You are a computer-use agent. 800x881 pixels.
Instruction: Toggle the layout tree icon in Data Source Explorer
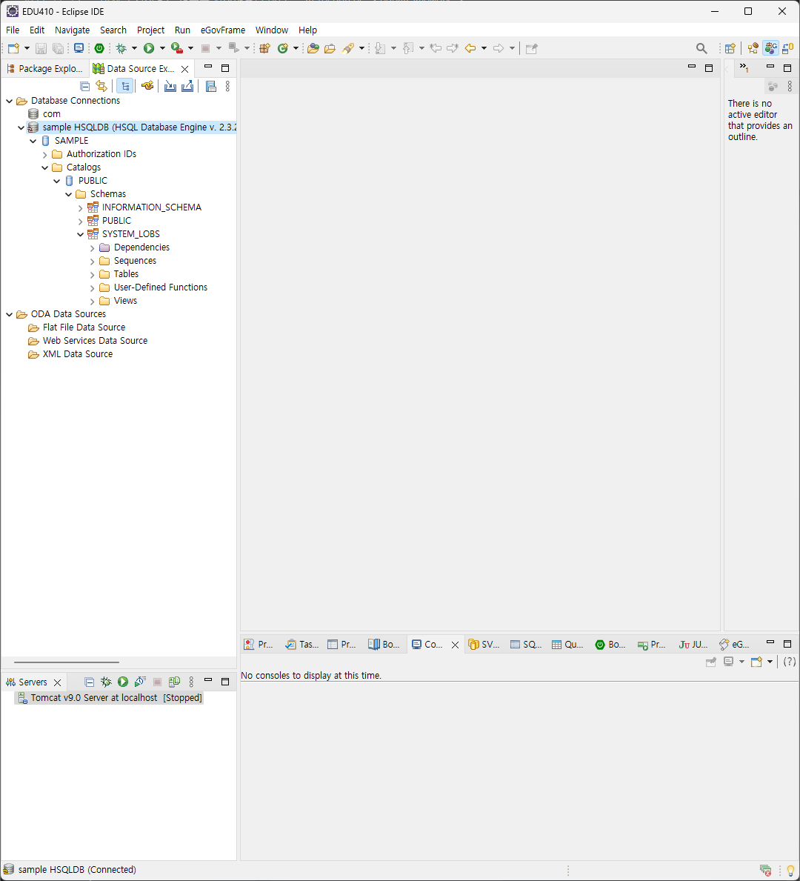125,86
